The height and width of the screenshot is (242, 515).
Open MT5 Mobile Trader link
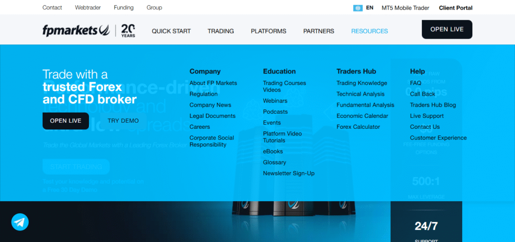(x=405, y=8)
